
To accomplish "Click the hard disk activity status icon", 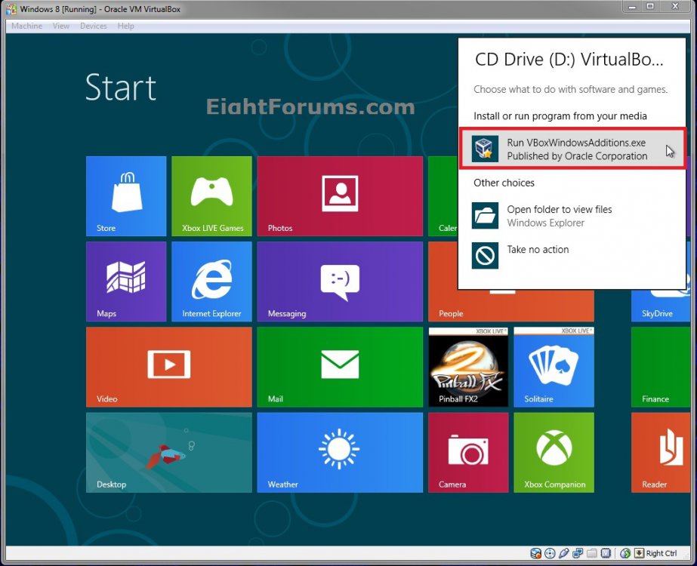I will tap(536, 553).
